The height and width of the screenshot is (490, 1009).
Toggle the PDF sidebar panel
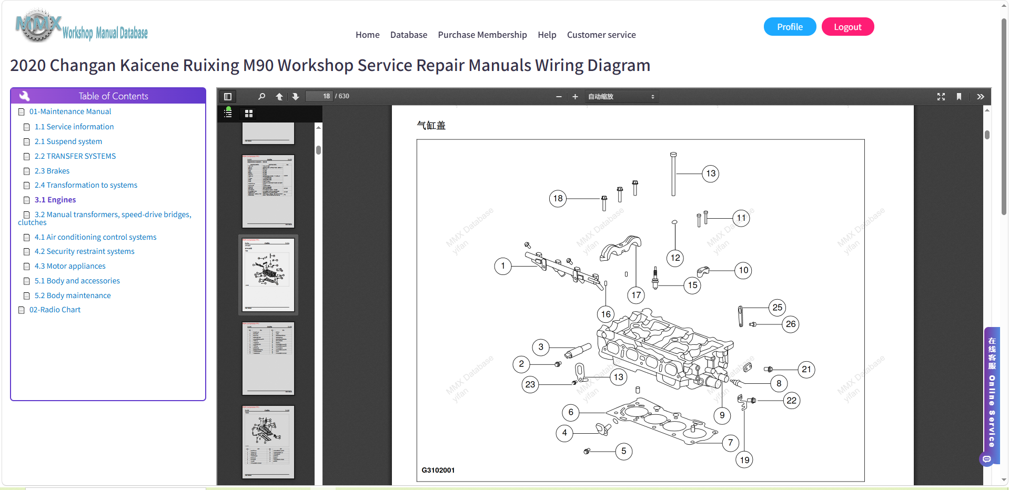(x=228, y=97)
